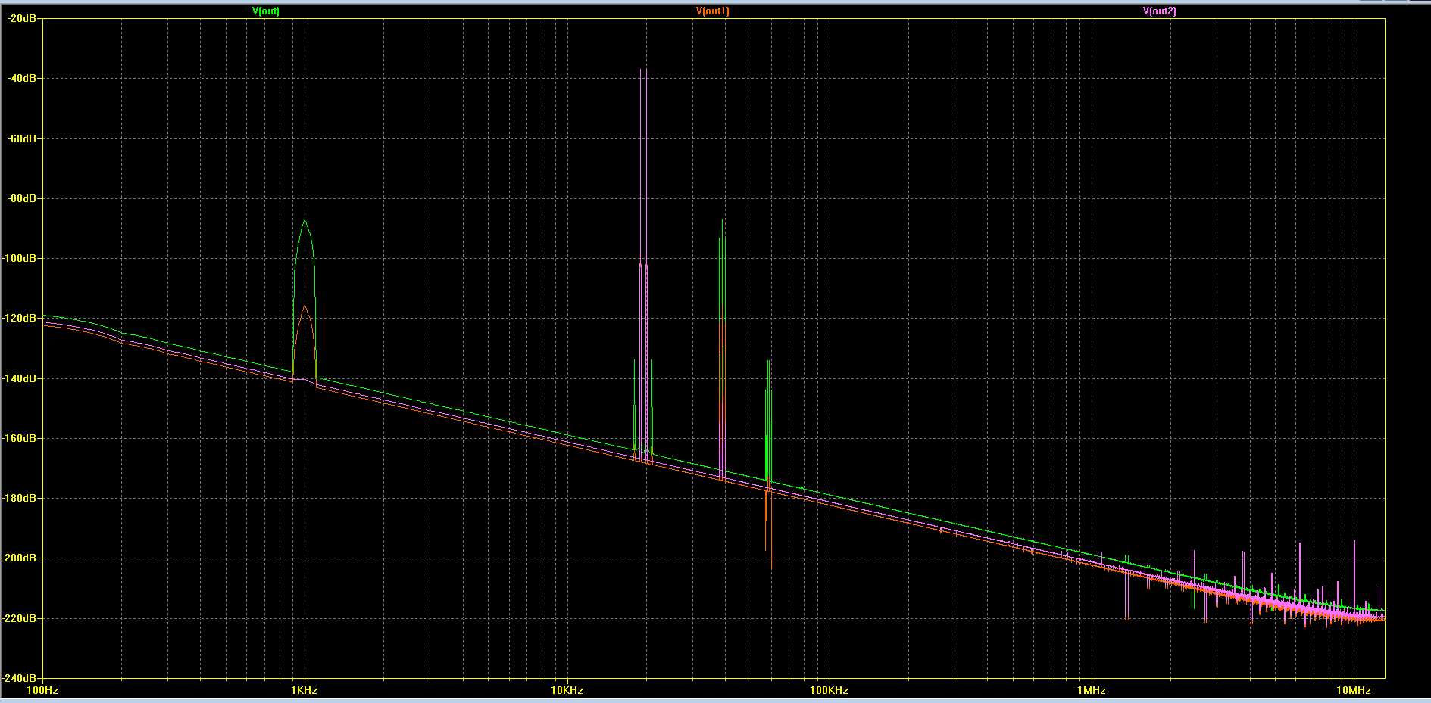1431x703 pixels.
Task: Click the -180dB vertical axis label
Action: pos(19,498)
